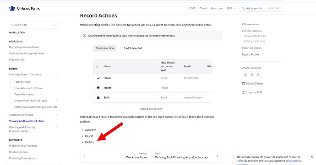Click the PDF icon beside Export as PDF
Screen dimensions: 316x165
[243, 92]
